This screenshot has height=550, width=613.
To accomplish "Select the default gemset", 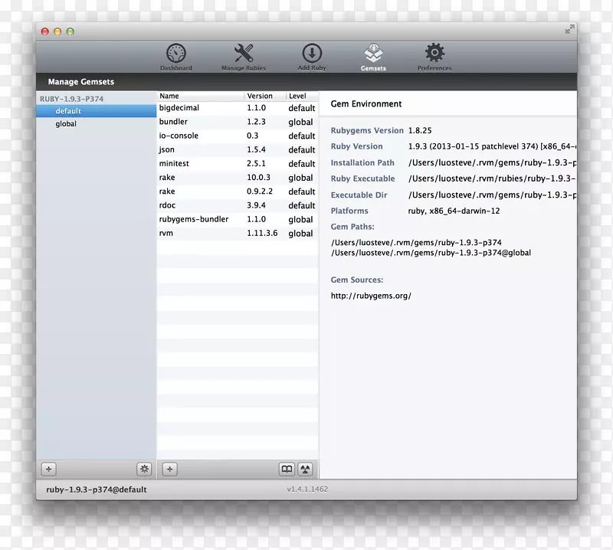I will click(68, 111).
